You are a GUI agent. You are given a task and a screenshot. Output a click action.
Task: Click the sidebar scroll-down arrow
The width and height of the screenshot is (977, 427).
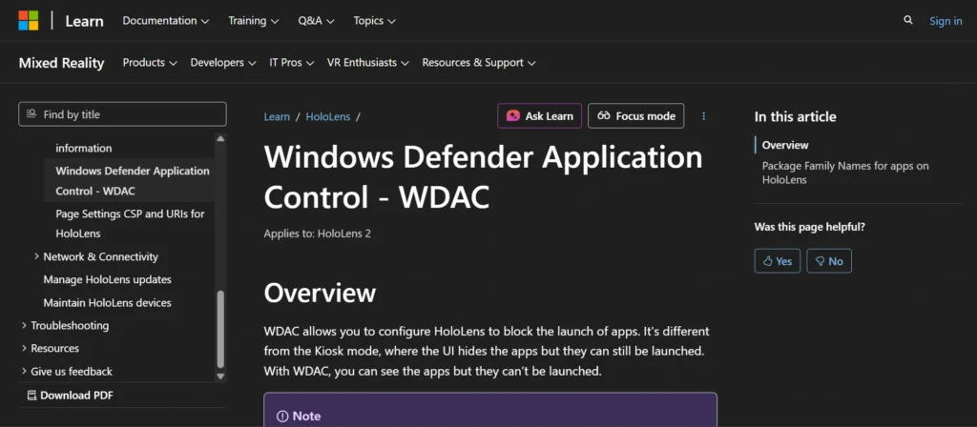[x=220, y=376]
